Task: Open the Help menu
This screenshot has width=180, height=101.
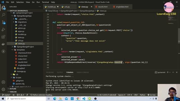Action: [x=53, y=2]
